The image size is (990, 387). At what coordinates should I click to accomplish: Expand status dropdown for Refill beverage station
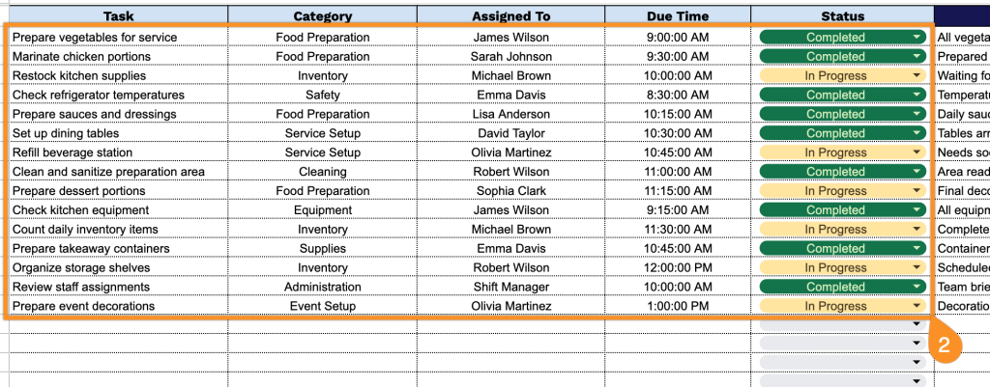tap(842, 152)
